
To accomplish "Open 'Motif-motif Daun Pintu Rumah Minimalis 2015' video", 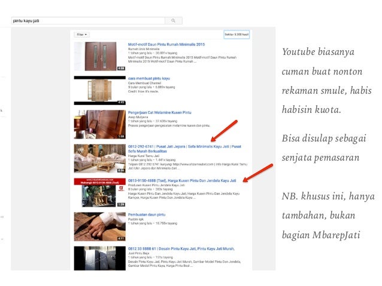I will (x=166, y=44).
